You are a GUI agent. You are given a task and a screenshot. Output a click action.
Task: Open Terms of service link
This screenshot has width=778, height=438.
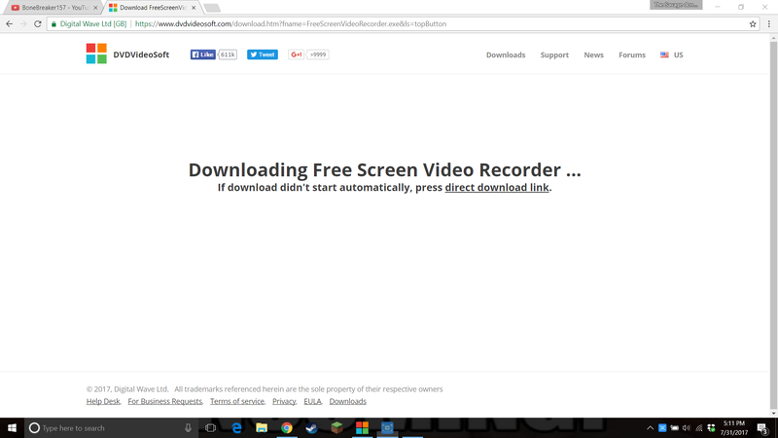click(237, 401)
